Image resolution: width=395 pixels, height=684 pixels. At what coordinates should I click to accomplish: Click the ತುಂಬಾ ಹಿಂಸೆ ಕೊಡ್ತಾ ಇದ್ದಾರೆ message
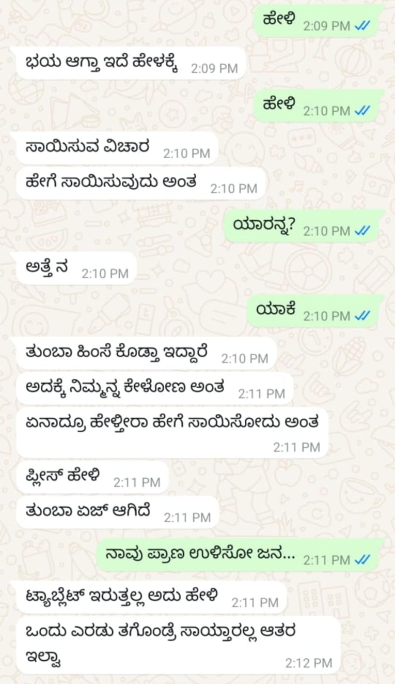(146, 354)
